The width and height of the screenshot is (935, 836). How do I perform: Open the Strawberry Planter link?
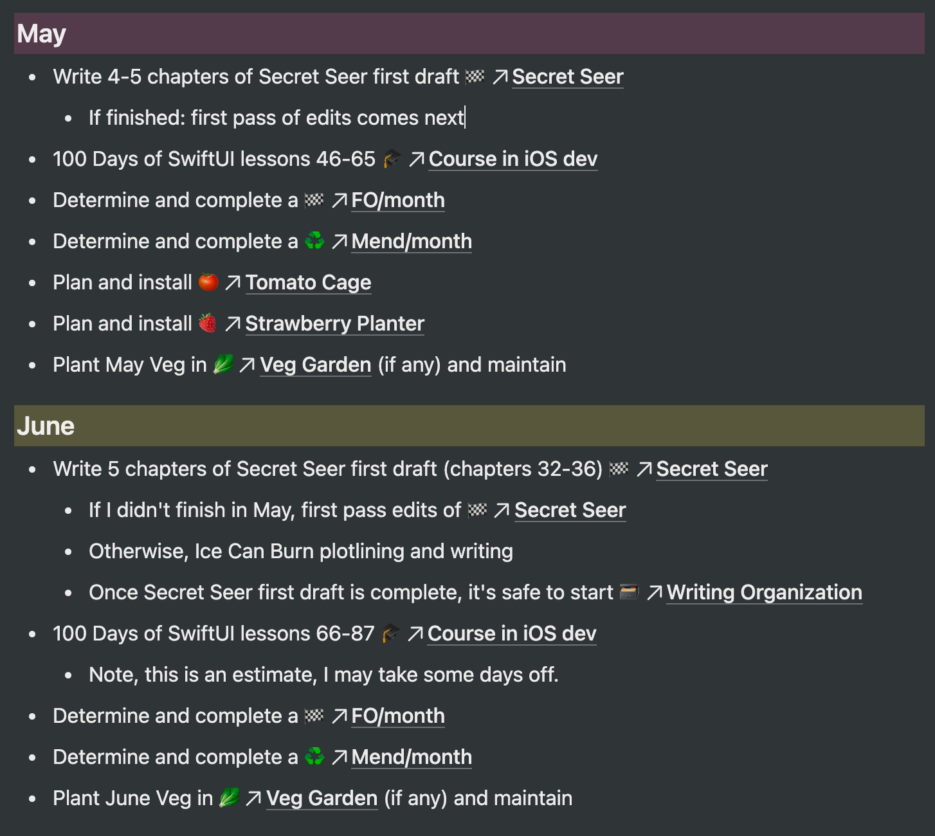(335, 323)
